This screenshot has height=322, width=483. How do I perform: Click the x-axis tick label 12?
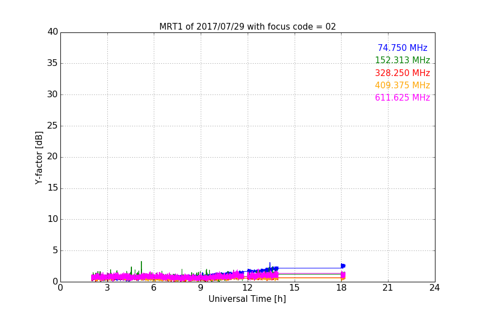[247, 288]
